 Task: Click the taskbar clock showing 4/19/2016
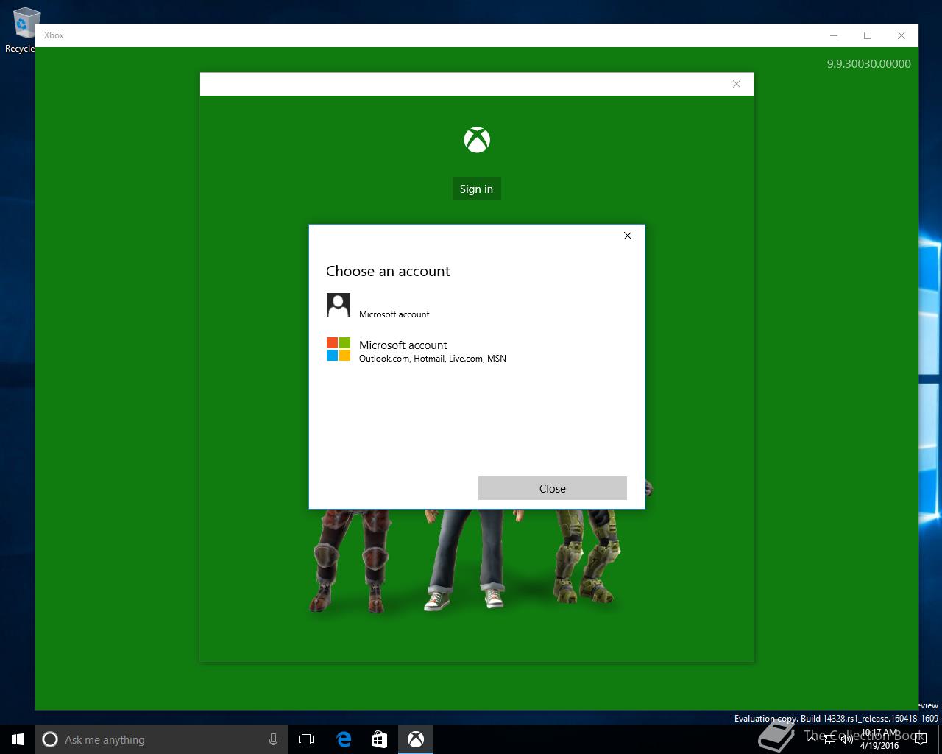coord(880,739)
